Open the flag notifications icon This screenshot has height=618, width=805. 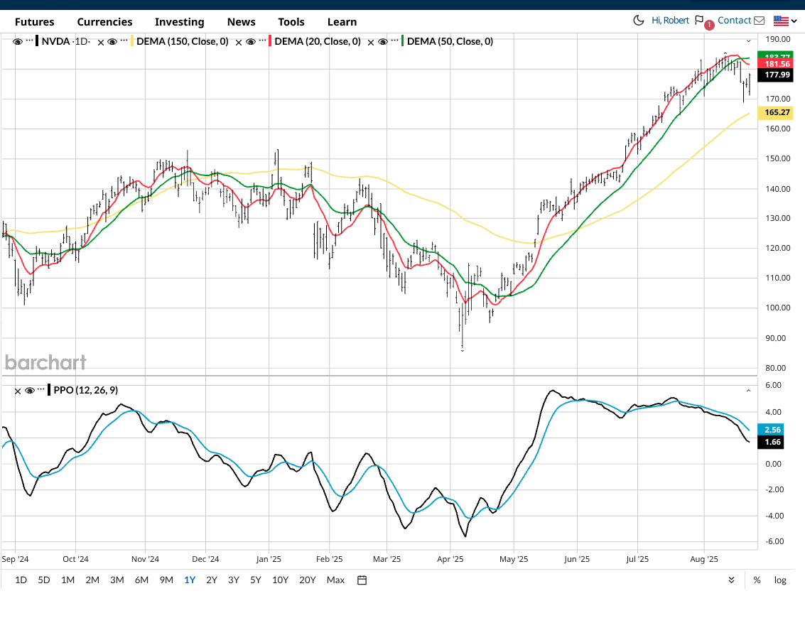[x=698, y=21]
